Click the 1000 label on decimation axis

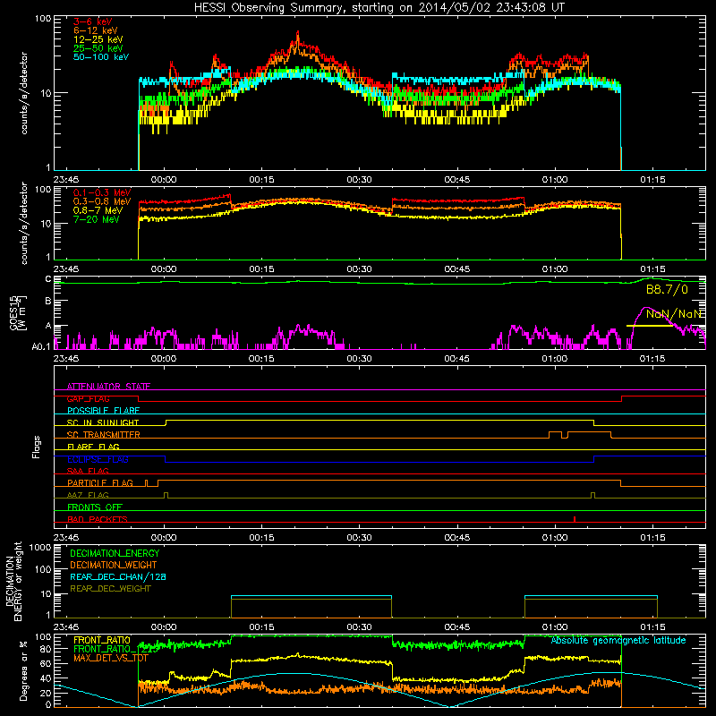coord(40,548)
